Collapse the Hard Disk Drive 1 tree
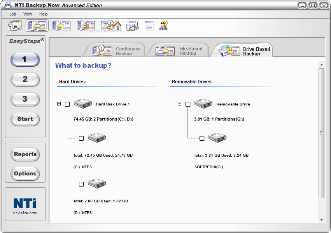 pos(59,104)
